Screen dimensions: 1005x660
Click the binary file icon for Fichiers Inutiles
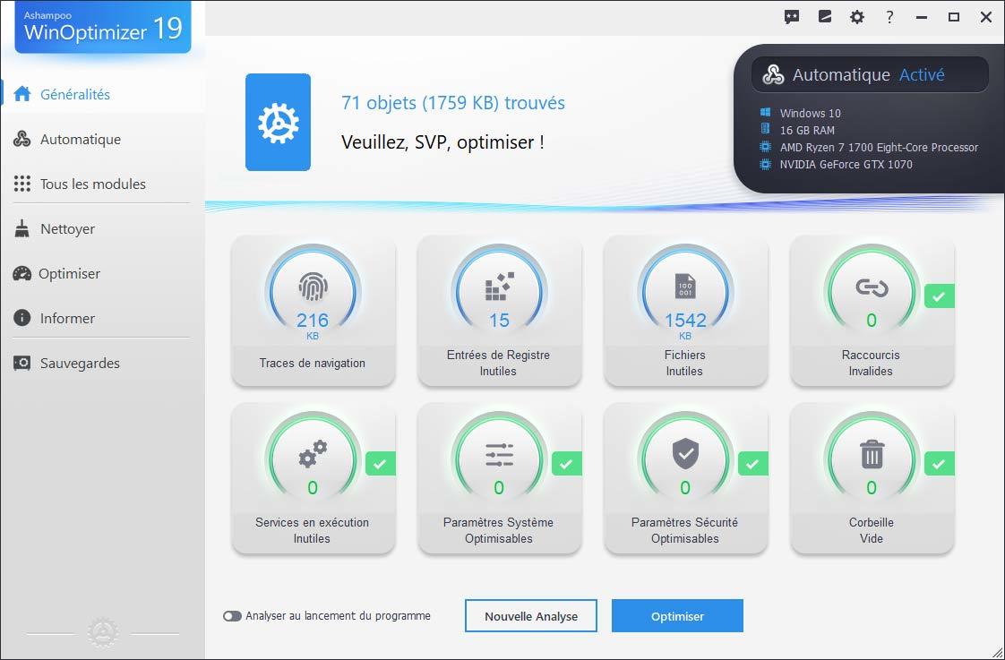685,287
